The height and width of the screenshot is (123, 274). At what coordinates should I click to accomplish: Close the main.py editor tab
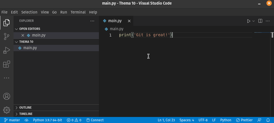(129, 21)
